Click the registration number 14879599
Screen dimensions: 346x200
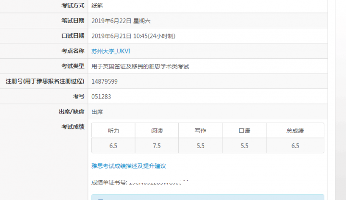(x=104, y=81)
